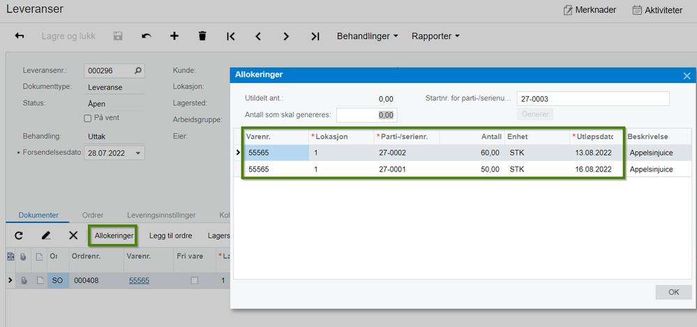Screen dimensions: 697x327
Task: Tick the Fri vare checkbox in row
Action: (x=194, y=280)
